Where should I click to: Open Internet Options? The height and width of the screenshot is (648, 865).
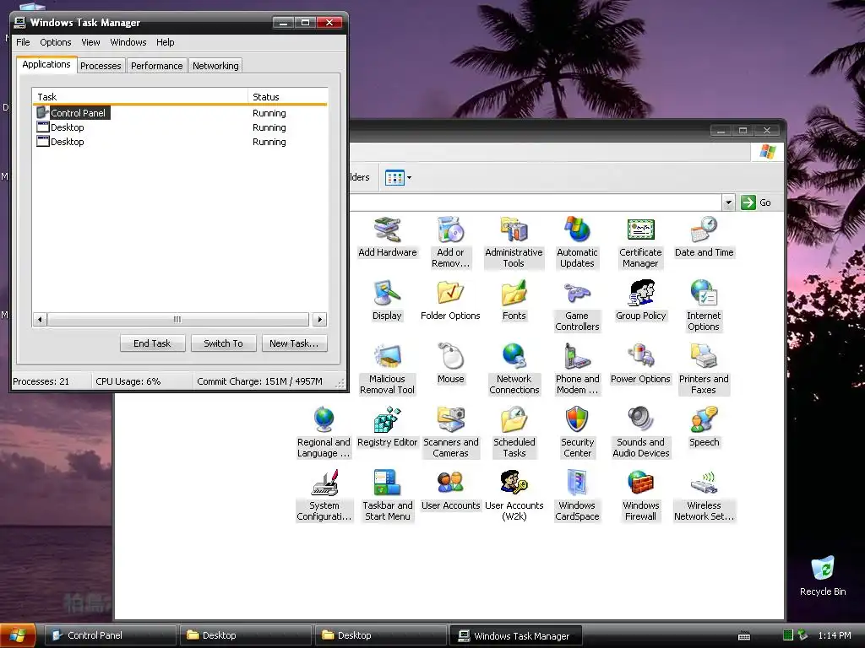click(x=704, y=305)
